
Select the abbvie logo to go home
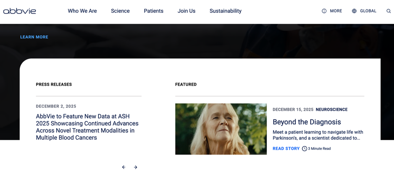20,11
